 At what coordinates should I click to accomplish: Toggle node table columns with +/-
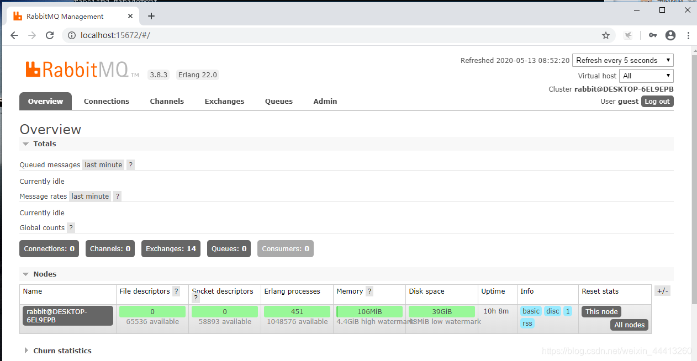point(662,291)
